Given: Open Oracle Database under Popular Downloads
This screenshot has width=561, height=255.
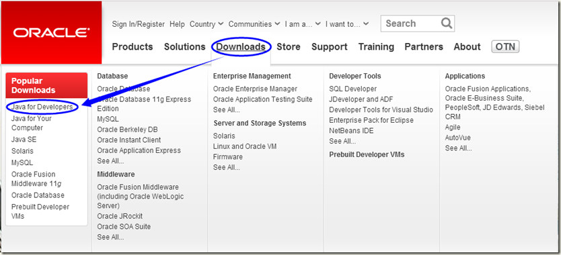Looking at the screenshot, I should click(38, 195).
